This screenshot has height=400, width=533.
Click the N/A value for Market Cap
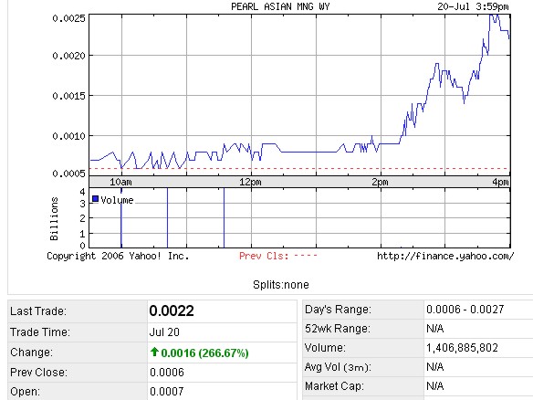tap(435, 386)
